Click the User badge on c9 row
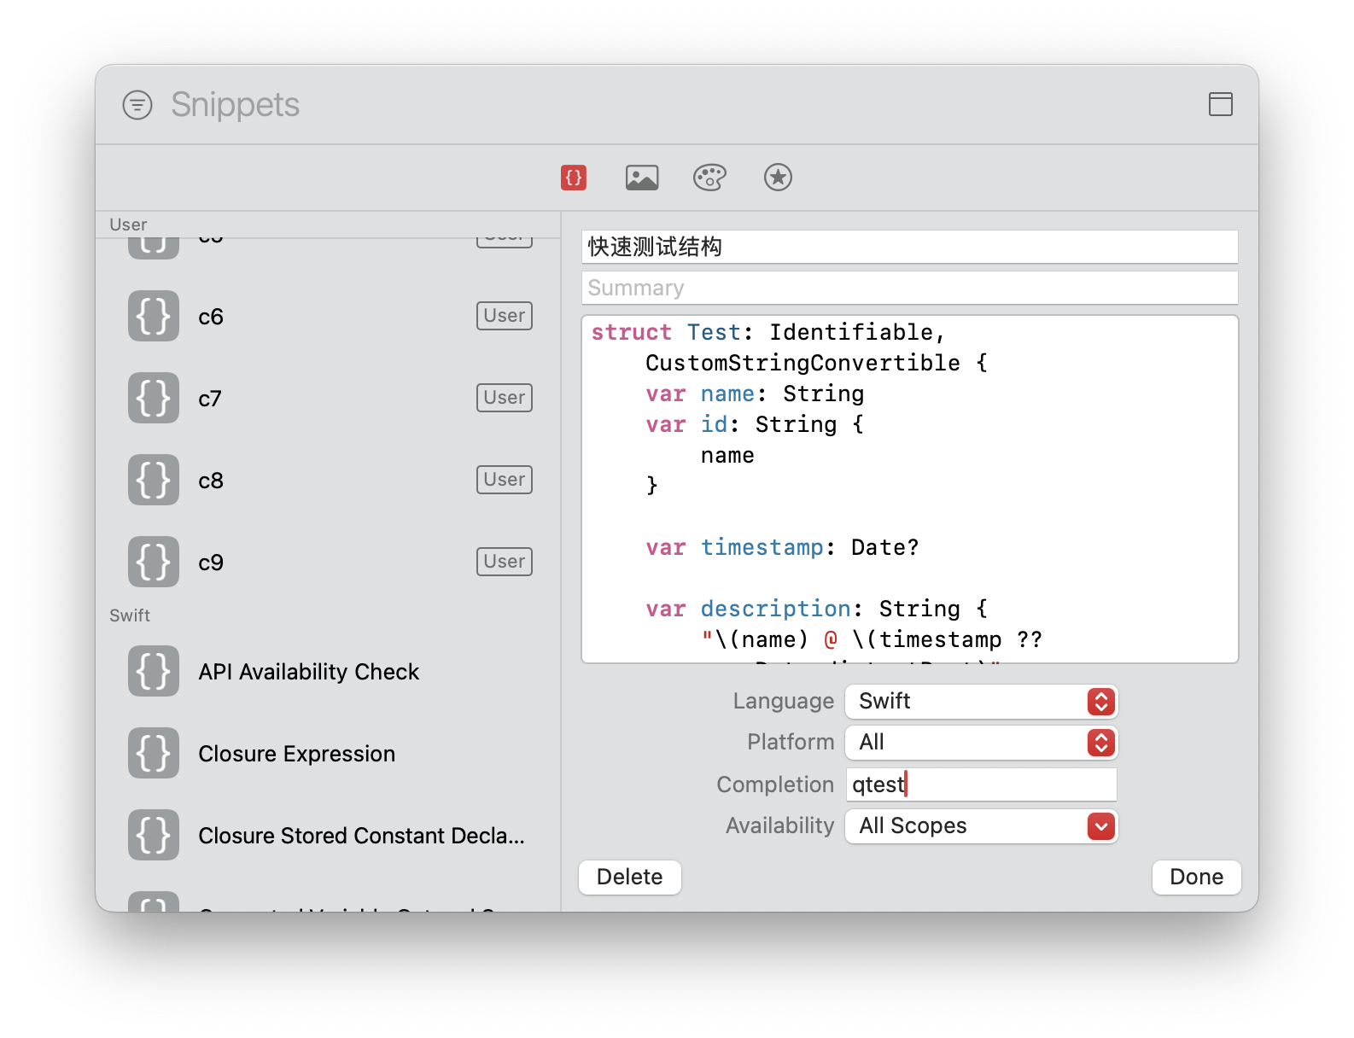The image size is (1354, 1038). coord(505,562)
